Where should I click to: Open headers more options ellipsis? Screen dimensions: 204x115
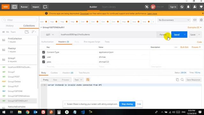click(x=176, y=47)
